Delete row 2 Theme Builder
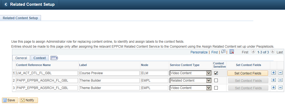The height and width of the screenshot is (106, 285). [x=280, y=80]
